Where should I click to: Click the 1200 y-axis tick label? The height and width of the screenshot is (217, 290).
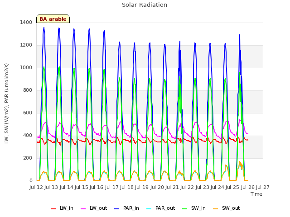[26, 45]
